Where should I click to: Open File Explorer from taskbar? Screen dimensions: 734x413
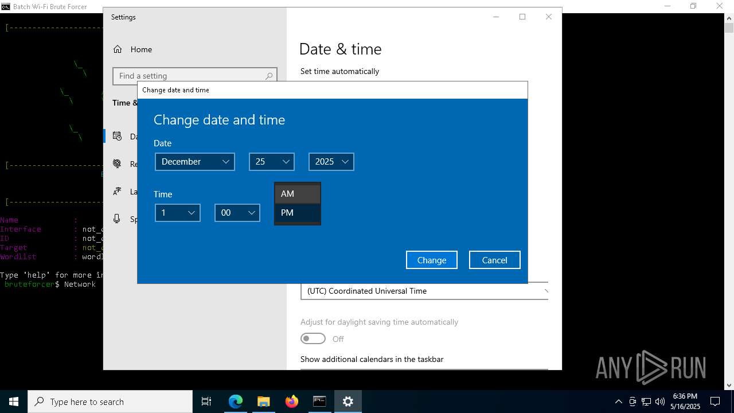263,402
